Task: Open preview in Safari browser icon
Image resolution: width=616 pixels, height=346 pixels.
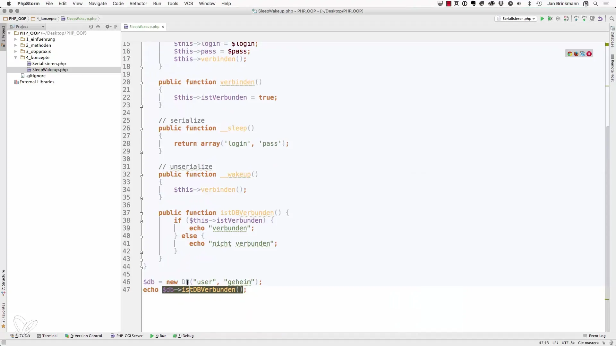Action: click(583, 54)
